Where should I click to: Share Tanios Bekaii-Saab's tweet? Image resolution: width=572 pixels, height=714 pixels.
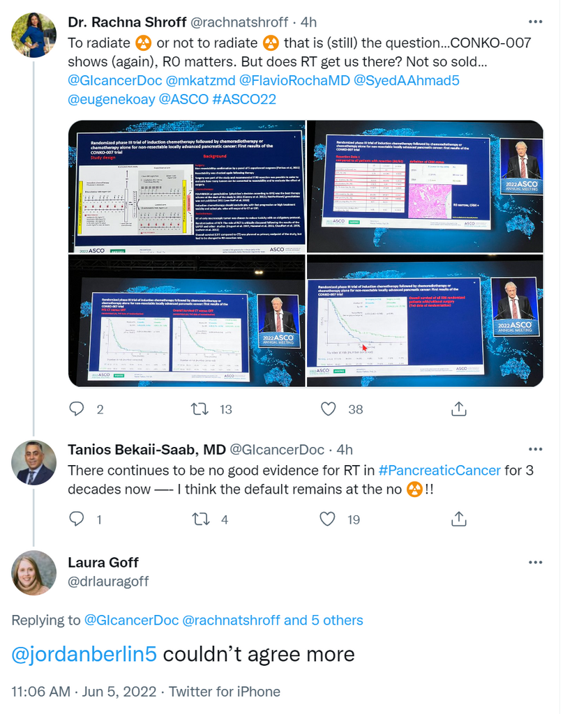[x=458, y=519]
